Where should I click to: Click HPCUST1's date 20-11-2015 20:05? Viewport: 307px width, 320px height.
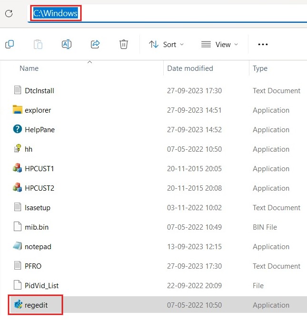(194, 169)
